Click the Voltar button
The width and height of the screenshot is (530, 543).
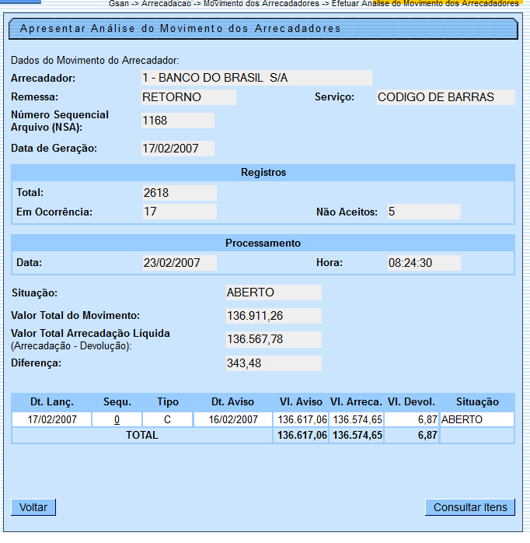(x=33, y=507)
